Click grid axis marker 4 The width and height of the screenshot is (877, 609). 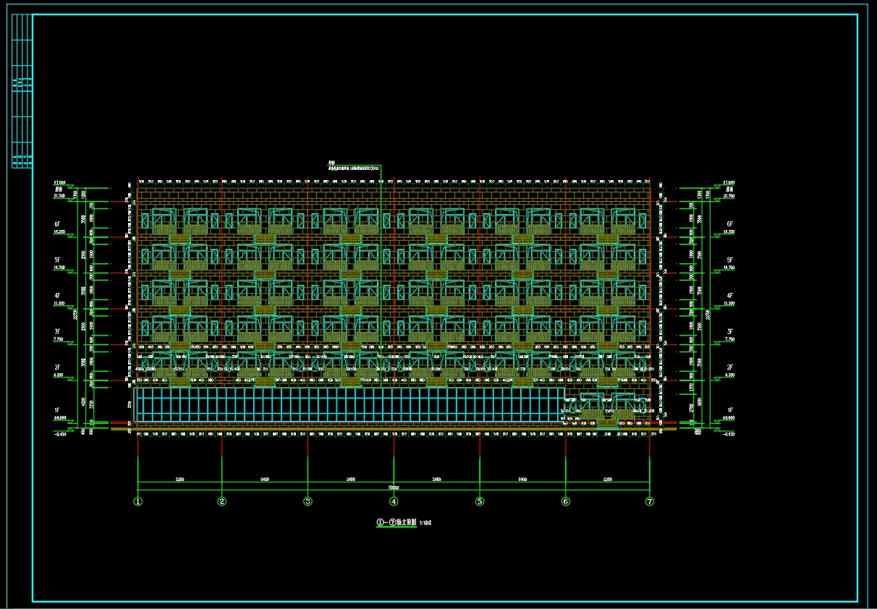pos(394,501)
